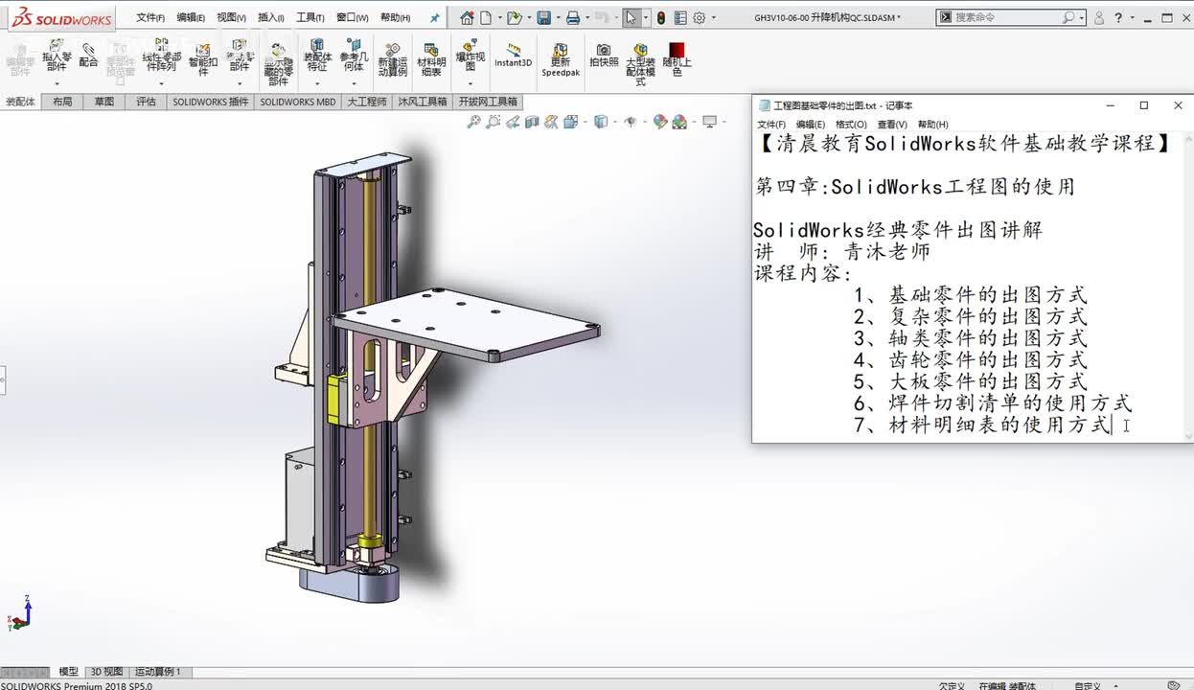Open the Display Style cube icon
The height and width of the screenshot is (690, 1194).
tap(601, 122)
